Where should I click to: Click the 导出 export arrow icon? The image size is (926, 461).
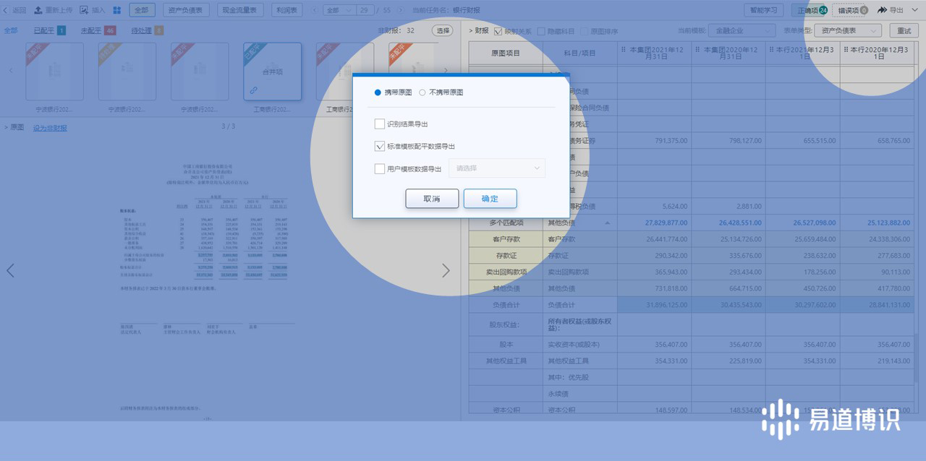coord(882,10)
